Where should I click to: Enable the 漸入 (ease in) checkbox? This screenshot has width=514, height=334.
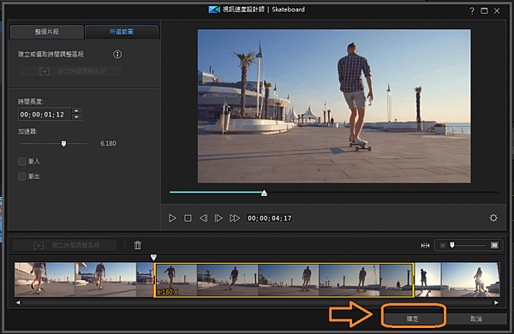pos(22,161)
